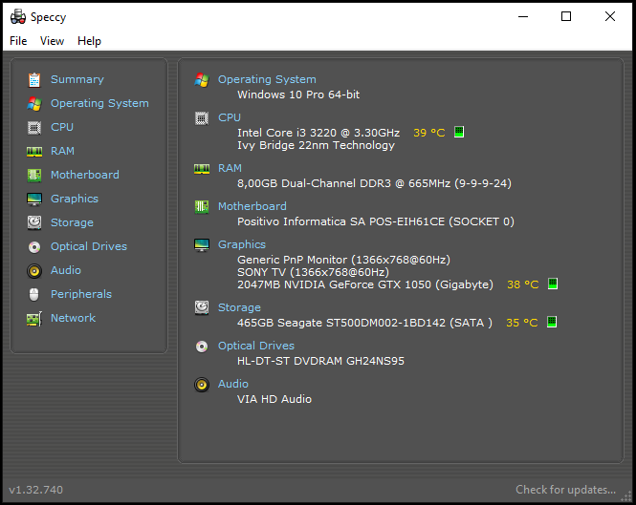Open the Graphics heading in summary panel
This screenshot has height=505, width=636.
point(242,244)
